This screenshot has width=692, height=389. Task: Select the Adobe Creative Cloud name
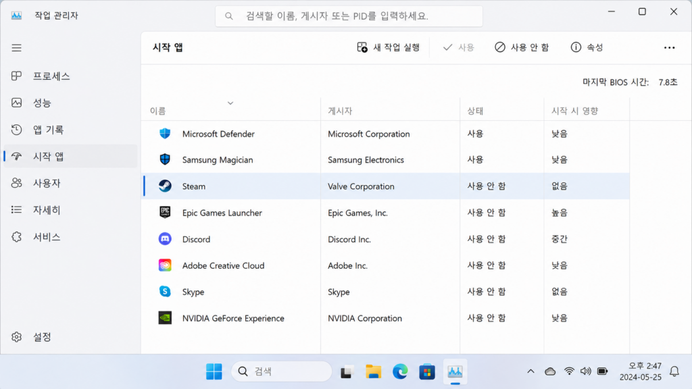(223, 265)
